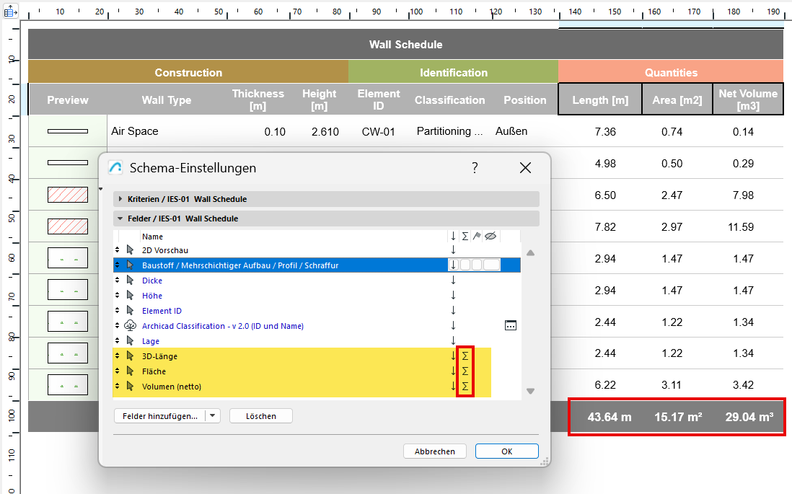This screenshot has height=494, width=792.
Task: Click the sort arrow for Lage
Action: coord(453,341)
